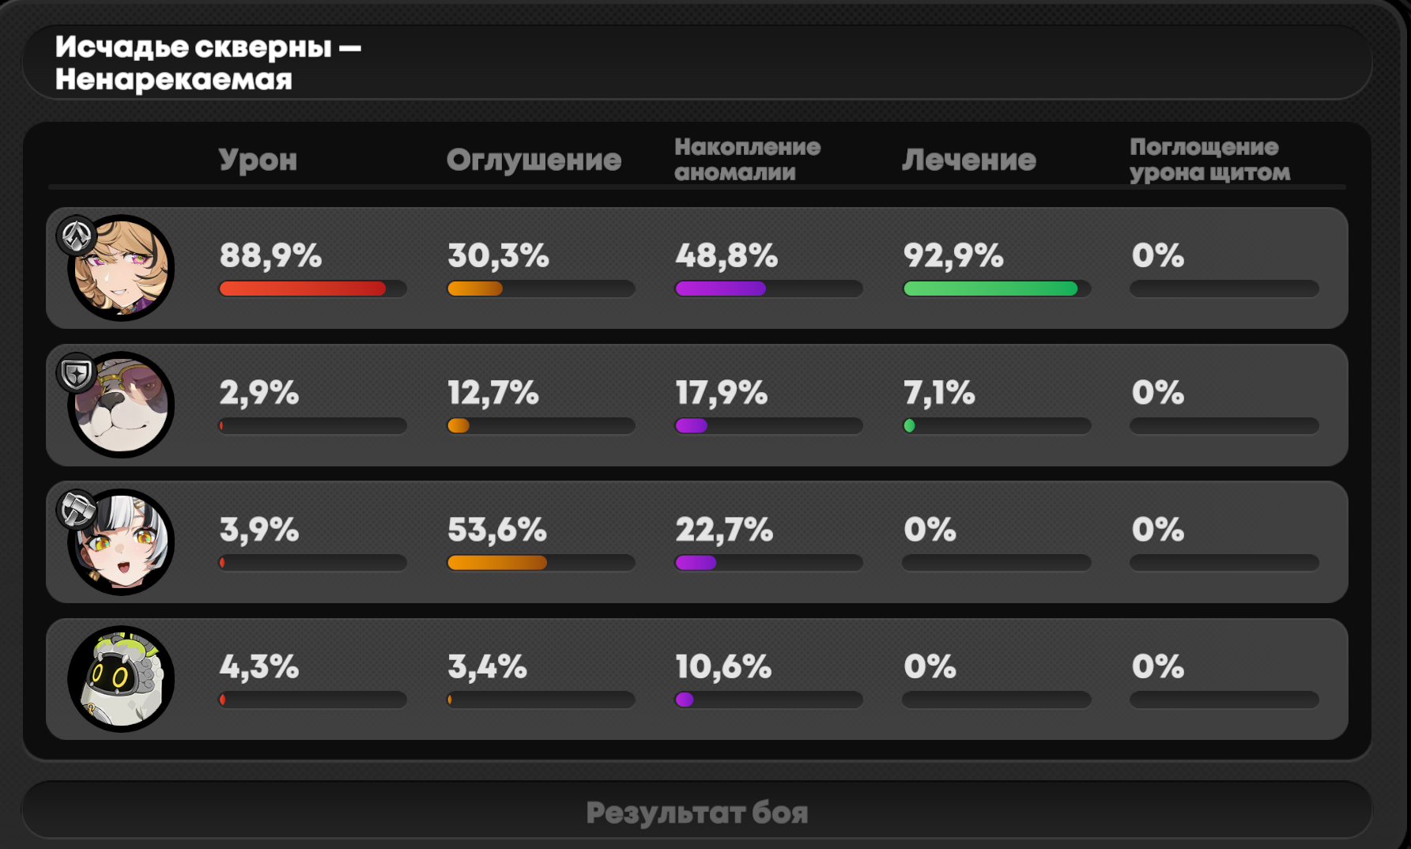Image resolution: width=1411 pixels, height=849 pixels.
Task: Click the Исчадье скверны — Ненарекаемая title
Action: coord(208,63)
